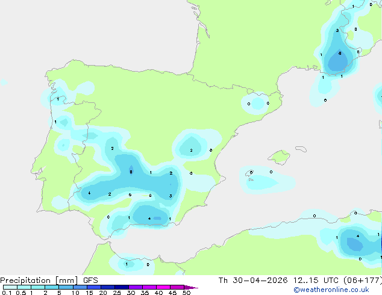Select the 25–30 mm dark navy swatch
This screenshot has height=295, width=382.
click(x=121, y=287)
